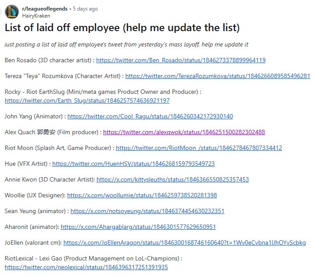Screen dimensions: 315x278
Task: Open the neolexical tweet link
Action: [x=86, y=267]
